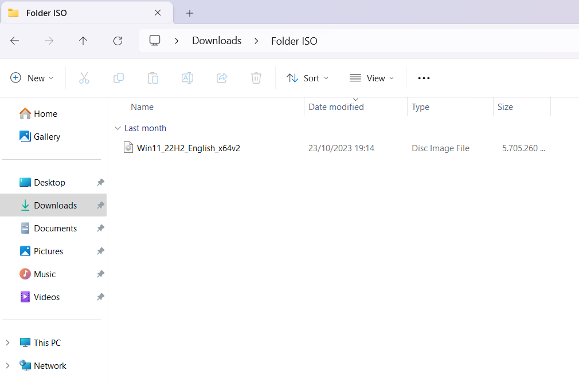Select Network in the navigation pane
Screen dimensions: 579x382
click(43, 366)
